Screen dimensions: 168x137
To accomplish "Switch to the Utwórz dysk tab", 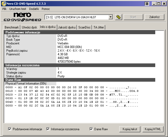I will 29,27.
